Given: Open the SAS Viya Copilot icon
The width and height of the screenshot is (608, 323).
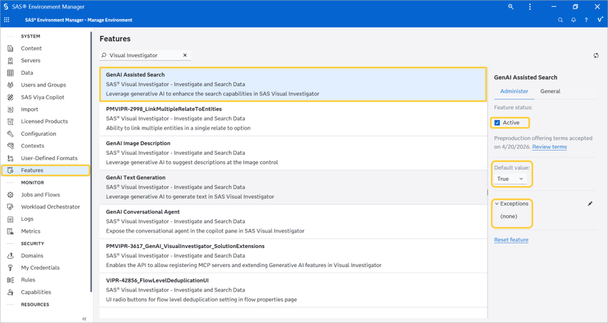Looking at the screenshot, I should 10,98.
